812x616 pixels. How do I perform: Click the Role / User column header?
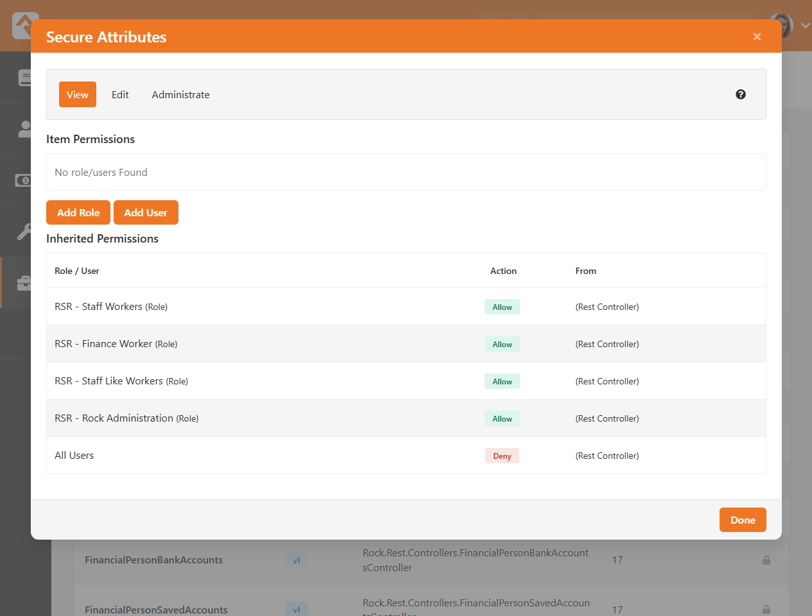tap(77, 271)
